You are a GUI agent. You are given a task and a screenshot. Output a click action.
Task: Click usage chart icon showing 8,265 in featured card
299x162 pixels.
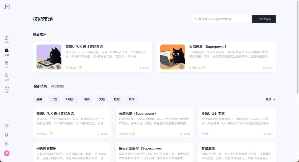(140, 68)
